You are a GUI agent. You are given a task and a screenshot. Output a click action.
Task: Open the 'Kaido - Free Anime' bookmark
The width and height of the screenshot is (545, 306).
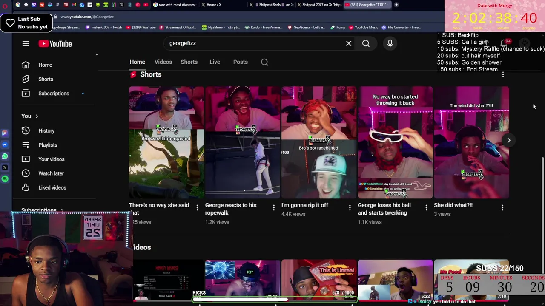coord(264,28)
